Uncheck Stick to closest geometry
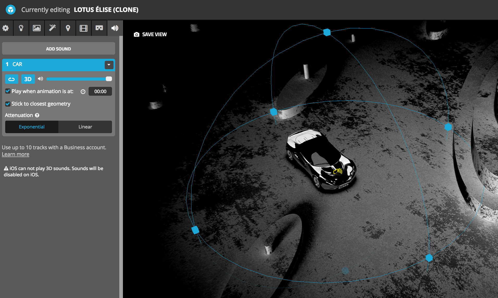The height and width of the screenshot is (298, 498). [x=8, y=104]
